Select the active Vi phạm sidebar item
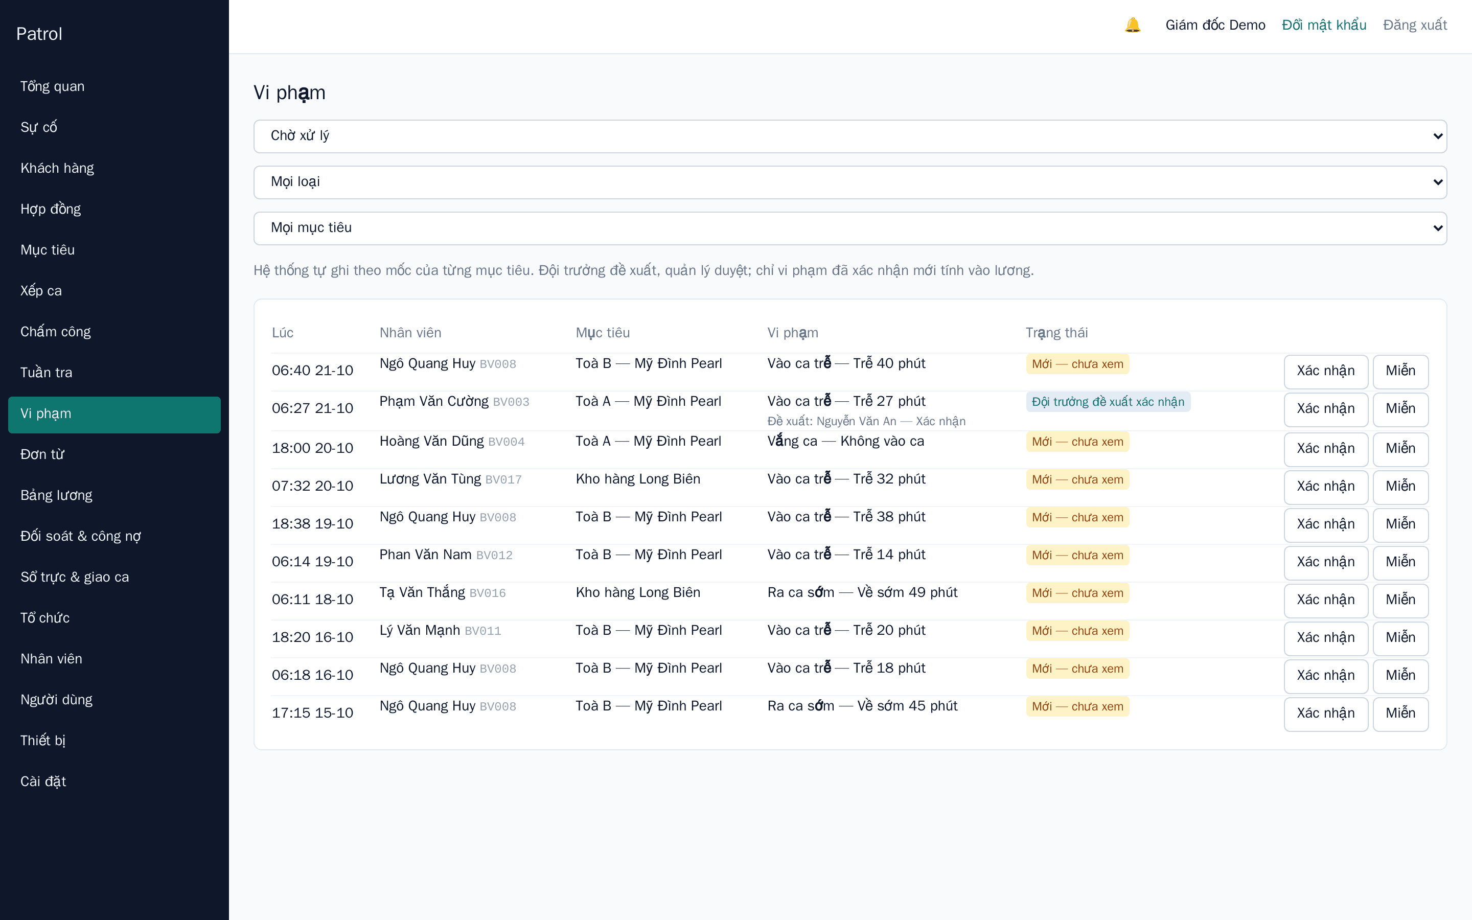Screen dimensions: 1472x920 pyautogui.click(x=114, y=414)
